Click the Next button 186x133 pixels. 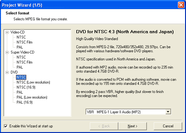pyautogui.click(x=132, y=126)
